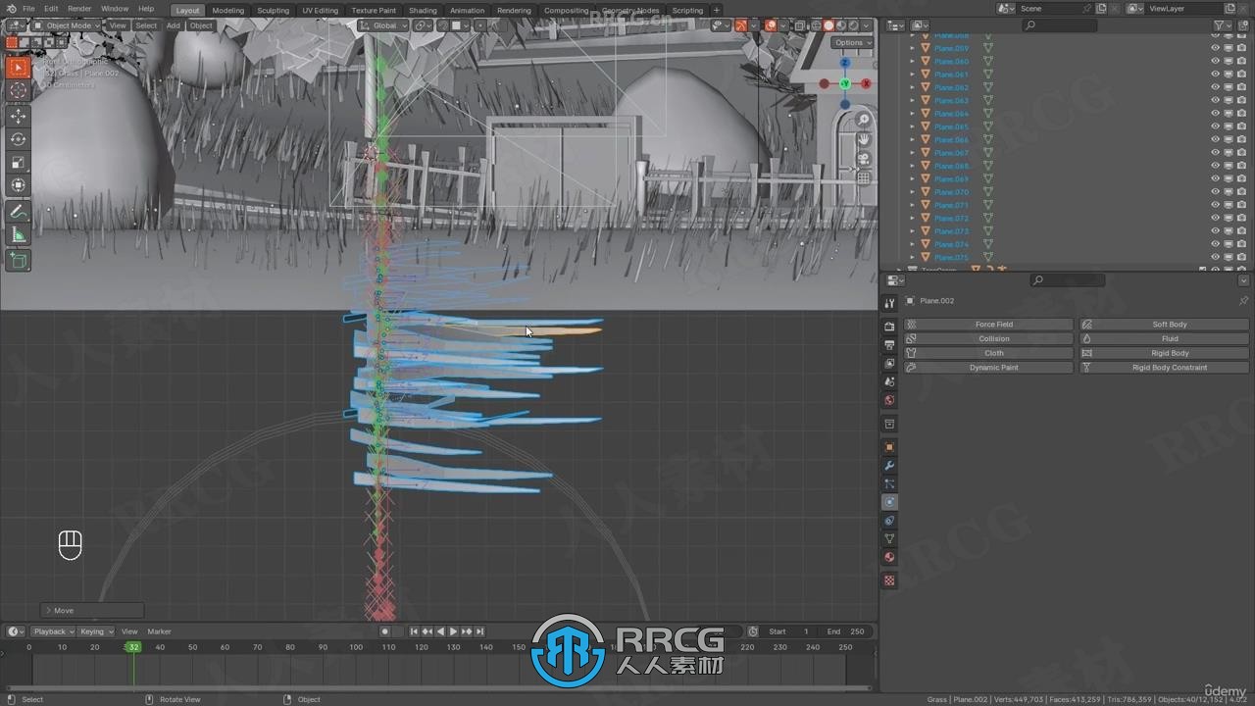Image resolution: width=1255 pixels, height=706 pixels.
Task: Open the Keying dropdown in timeline
Action: 96,631
